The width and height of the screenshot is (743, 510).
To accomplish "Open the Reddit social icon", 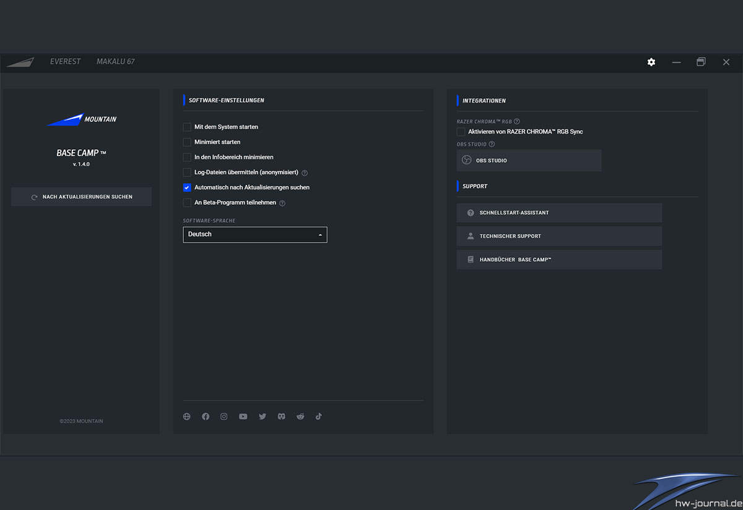I will [x=300, y=417].
